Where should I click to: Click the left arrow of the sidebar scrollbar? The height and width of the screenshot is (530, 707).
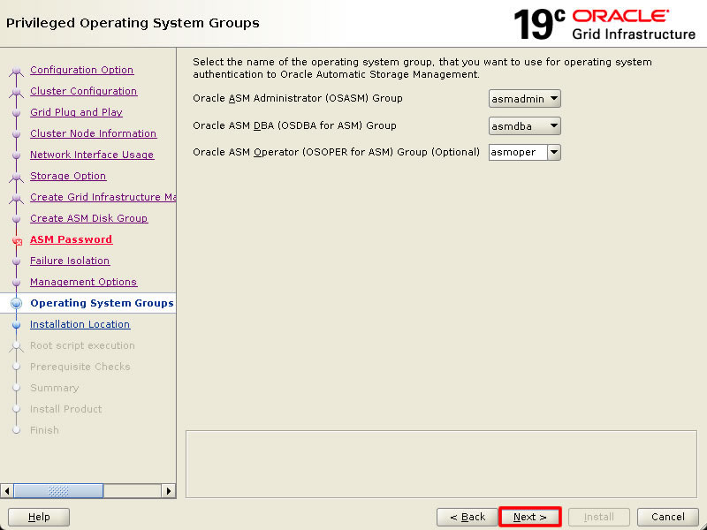coord(7,491)
